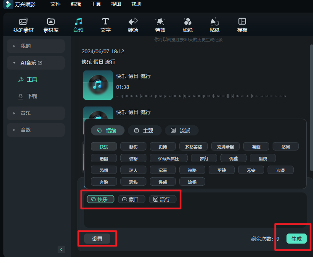The image size is (313, 257).
Task: Click the selected 流行 genre chip
Action: (x=163, y=199)
